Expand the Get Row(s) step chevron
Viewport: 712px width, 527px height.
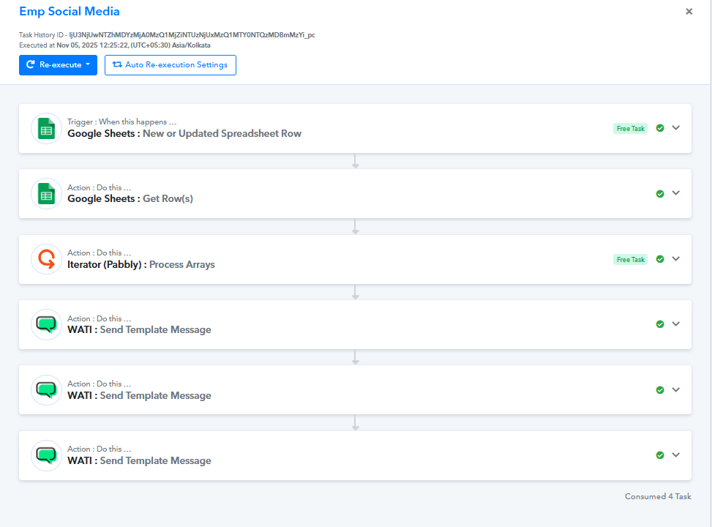pos(676,193)
